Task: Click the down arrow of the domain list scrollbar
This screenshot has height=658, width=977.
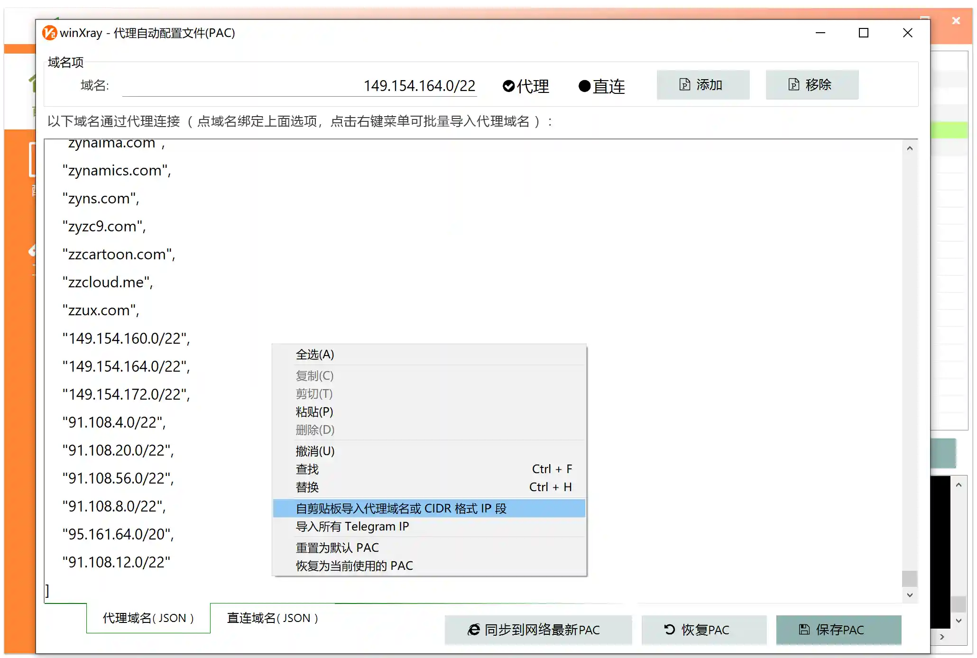Action: 910,595
